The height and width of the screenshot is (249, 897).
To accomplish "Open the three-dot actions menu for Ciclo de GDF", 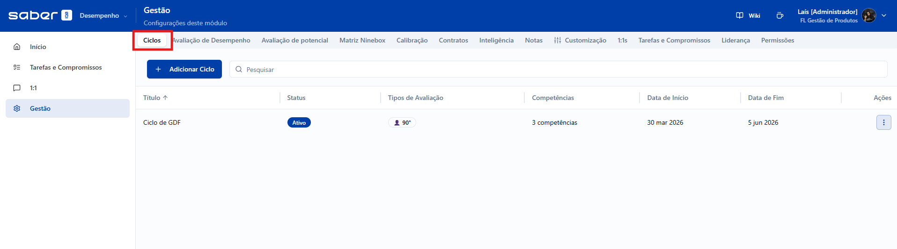I will [x=883, y=122].
